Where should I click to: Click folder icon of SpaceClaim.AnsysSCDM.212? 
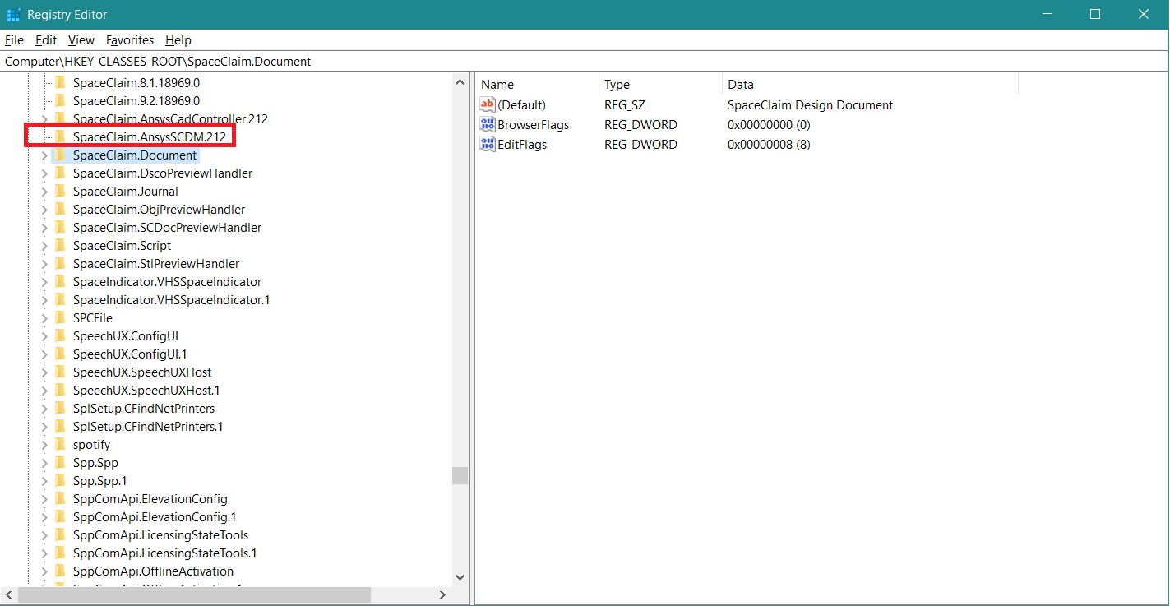coord(60,137)
